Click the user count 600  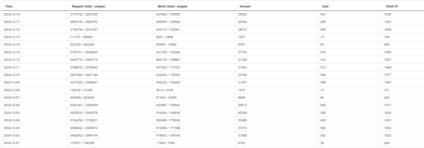(323, 120)
